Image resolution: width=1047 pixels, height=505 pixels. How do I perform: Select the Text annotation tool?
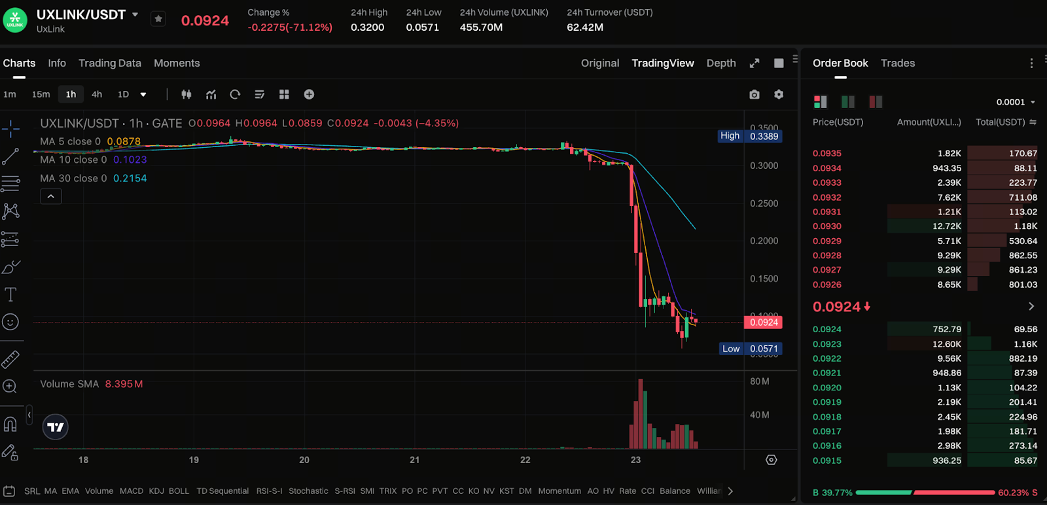(x=10, y=294)
